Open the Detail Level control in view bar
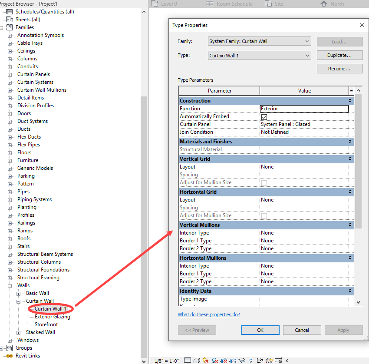The image size is (369, 364). tap(188, 360)
